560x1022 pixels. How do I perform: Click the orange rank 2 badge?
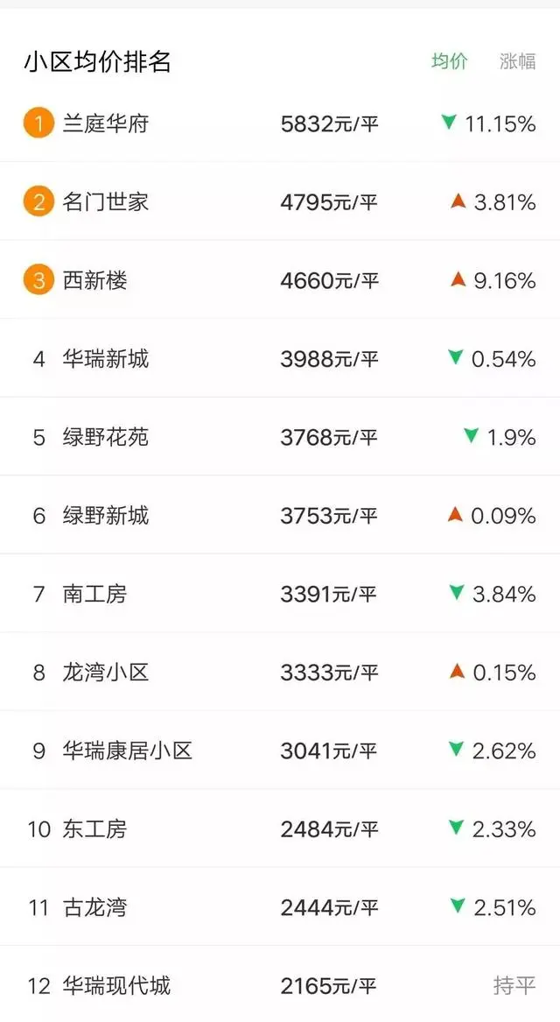coord(38,202)
